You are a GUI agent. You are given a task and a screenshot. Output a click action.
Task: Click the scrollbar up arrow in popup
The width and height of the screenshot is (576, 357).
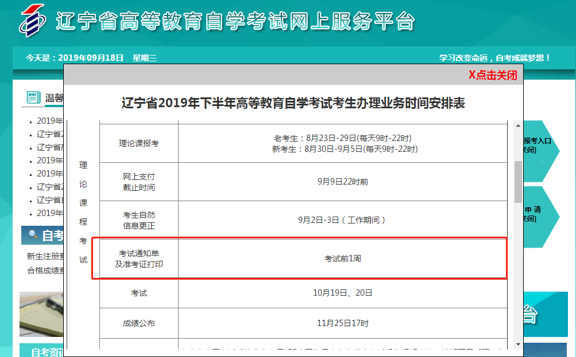(x=518, y=126)
